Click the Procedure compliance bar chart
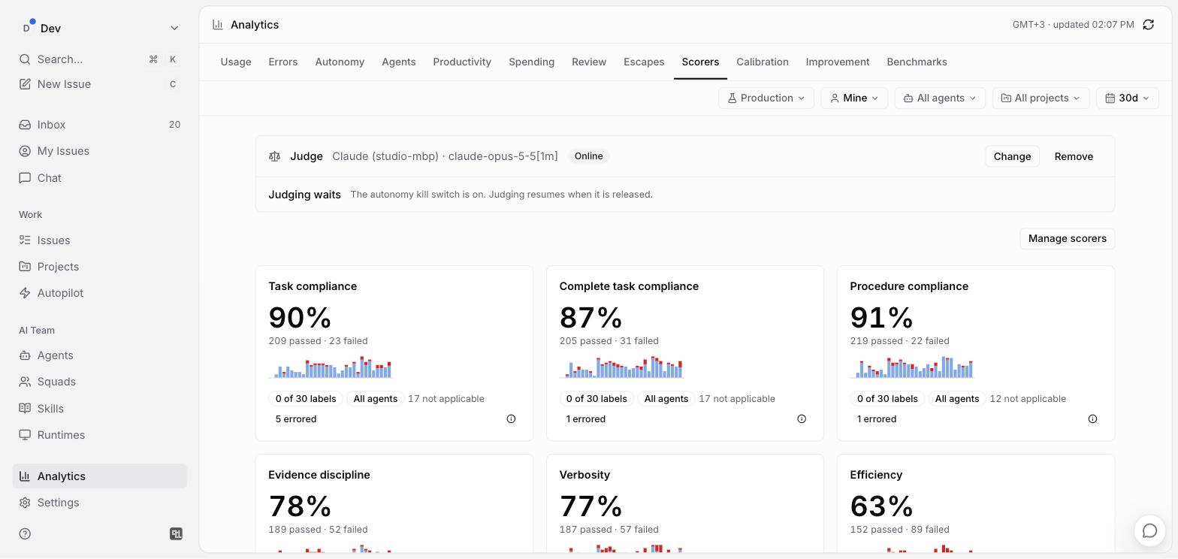The width and height of the screenshot is (1178, 559). coord(912,367)
